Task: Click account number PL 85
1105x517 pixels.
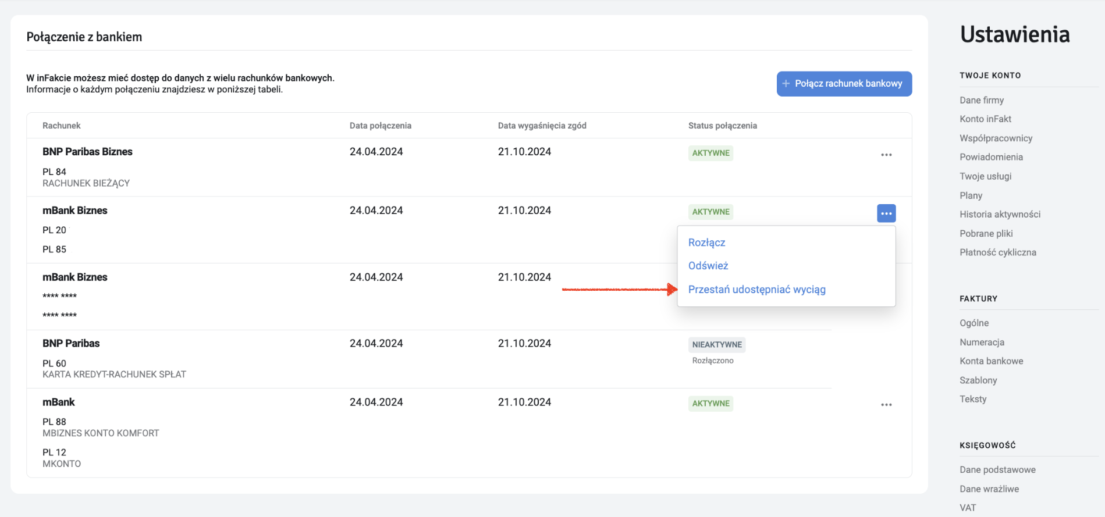Action: [54, 249]
